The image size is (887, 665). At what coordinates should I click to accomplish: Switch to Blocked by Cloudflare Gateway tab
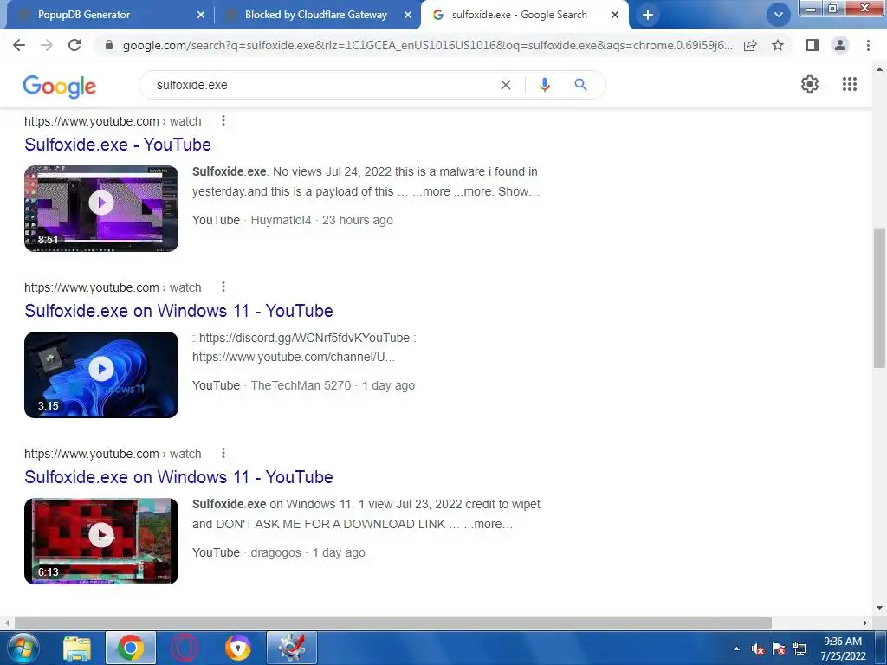315,15
